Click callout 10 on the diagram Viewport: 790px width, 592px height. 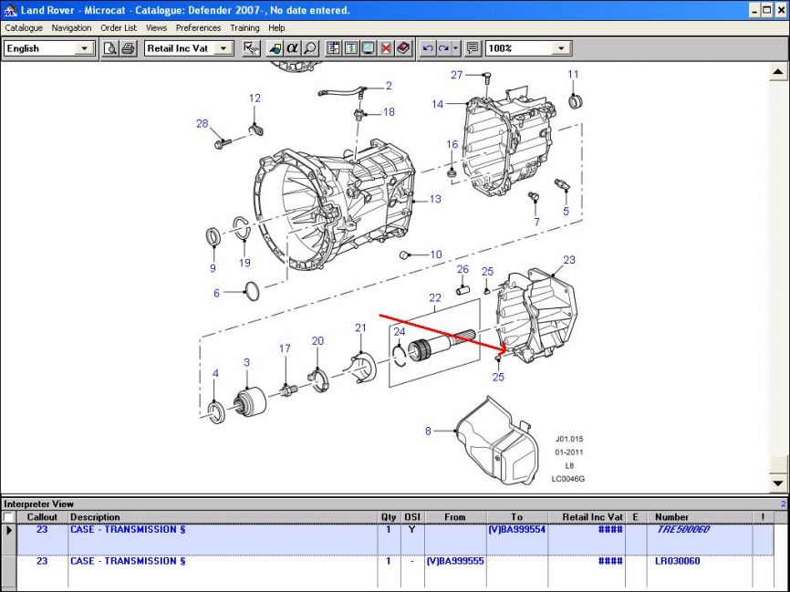click(x=436, y=254)
